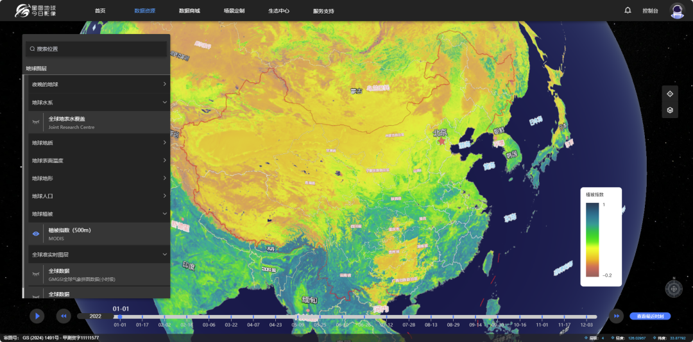Click the 植被指数 (500m) layer name
693x342 pixels.
point(70,230)
